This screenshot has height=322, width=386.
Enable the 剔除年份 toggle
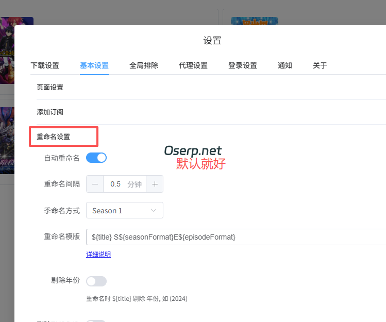point(96,281)
